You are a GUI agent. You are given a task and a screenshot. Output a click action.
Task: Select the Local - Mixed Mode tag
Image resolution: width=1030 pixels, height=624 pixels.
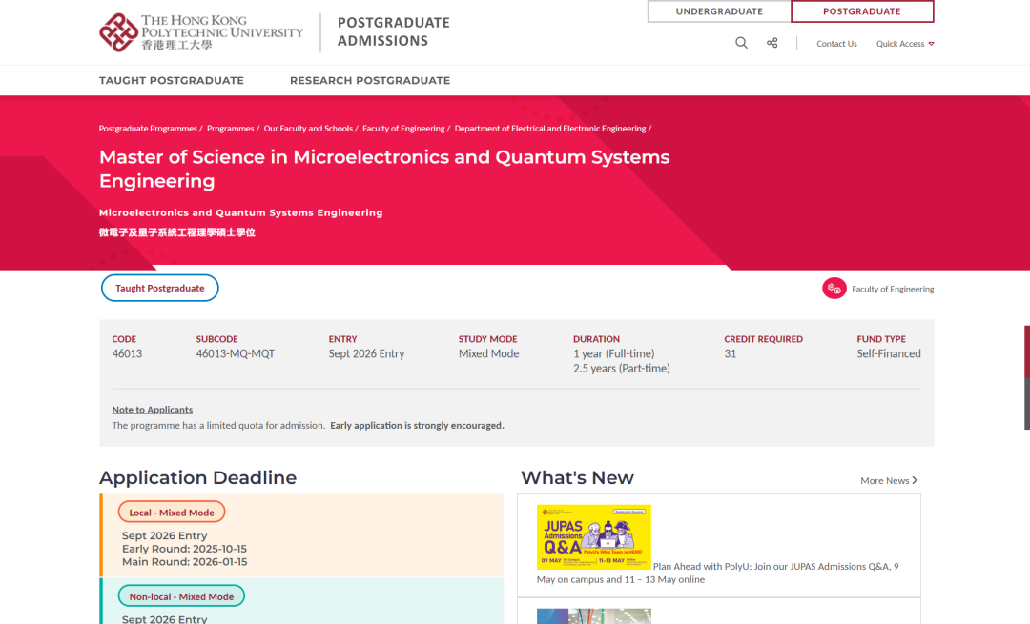tap(172, 512)
